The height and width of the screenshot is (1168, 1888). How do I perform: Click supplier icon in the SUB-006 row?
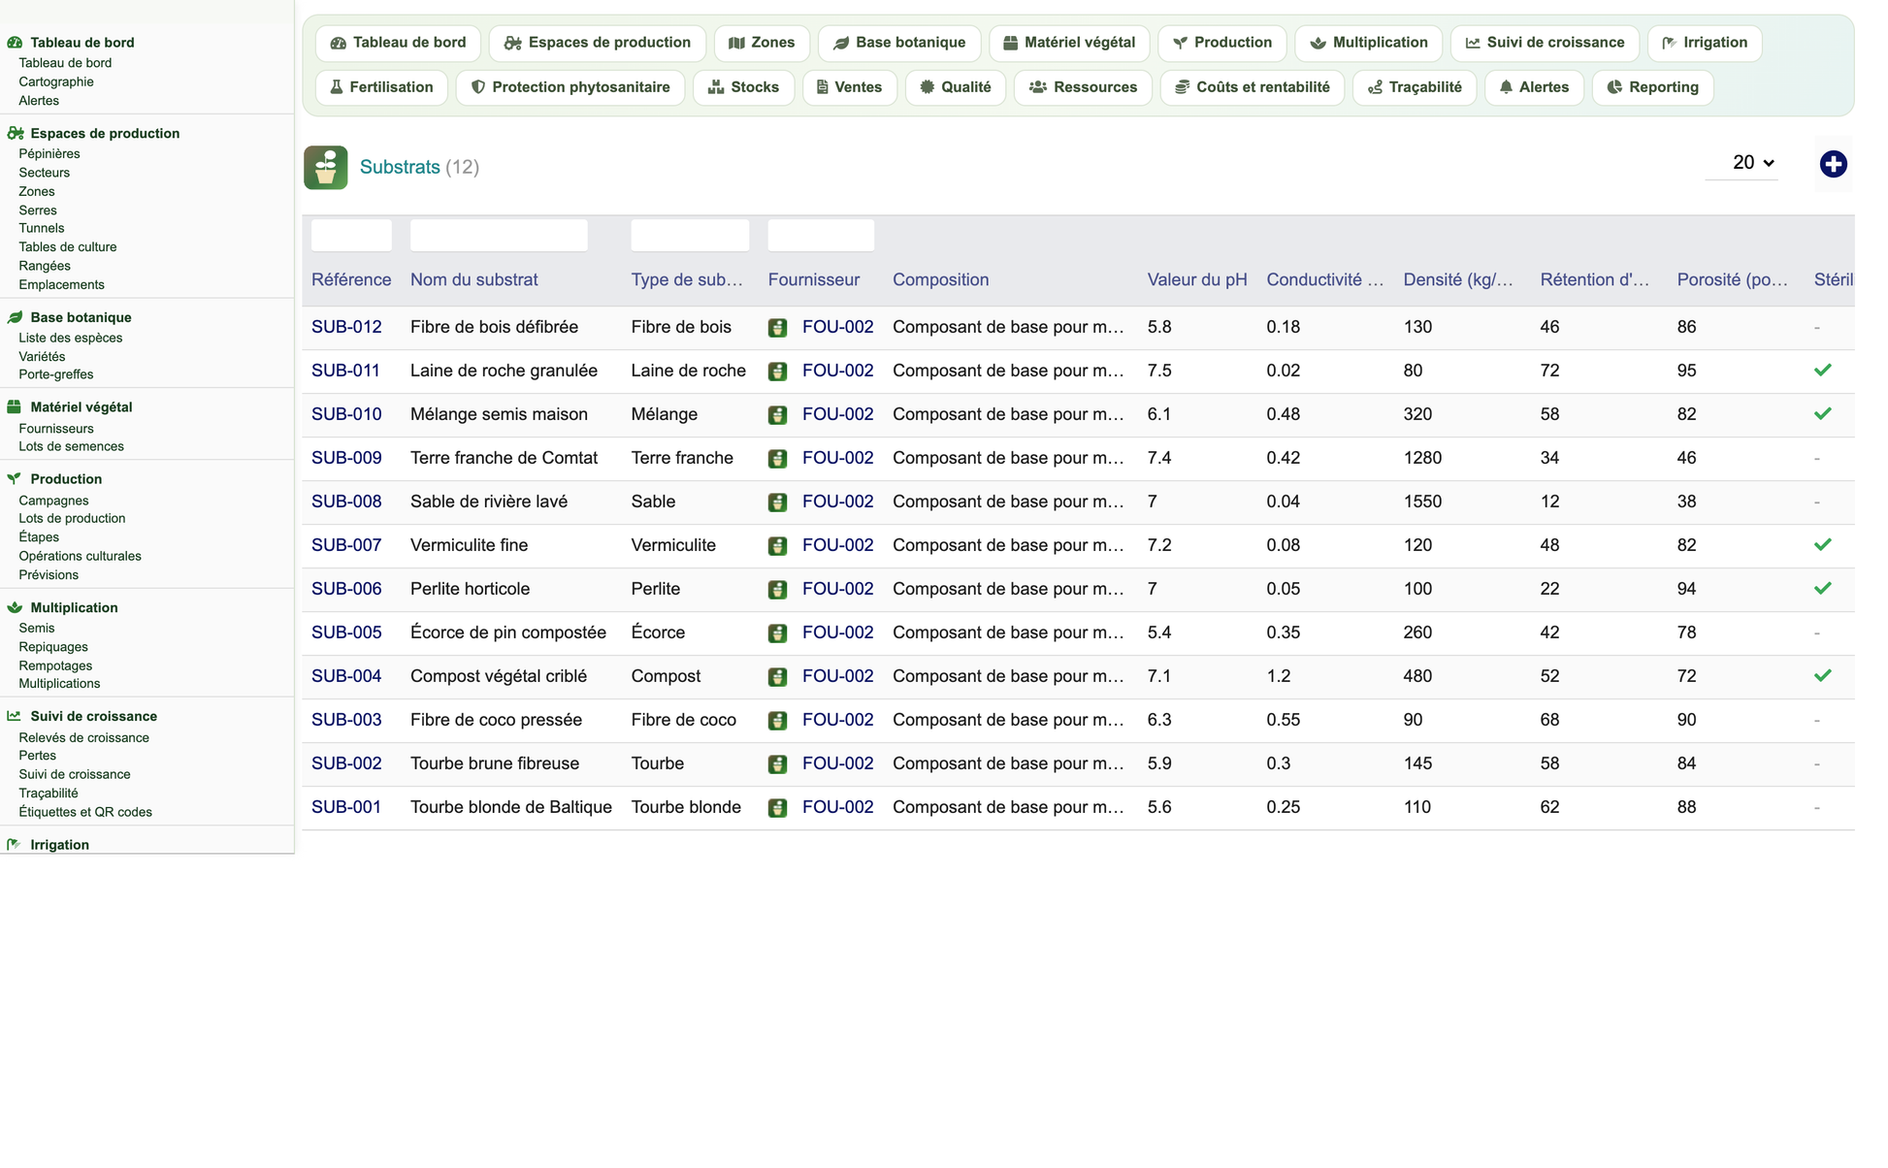click(777, 590)
